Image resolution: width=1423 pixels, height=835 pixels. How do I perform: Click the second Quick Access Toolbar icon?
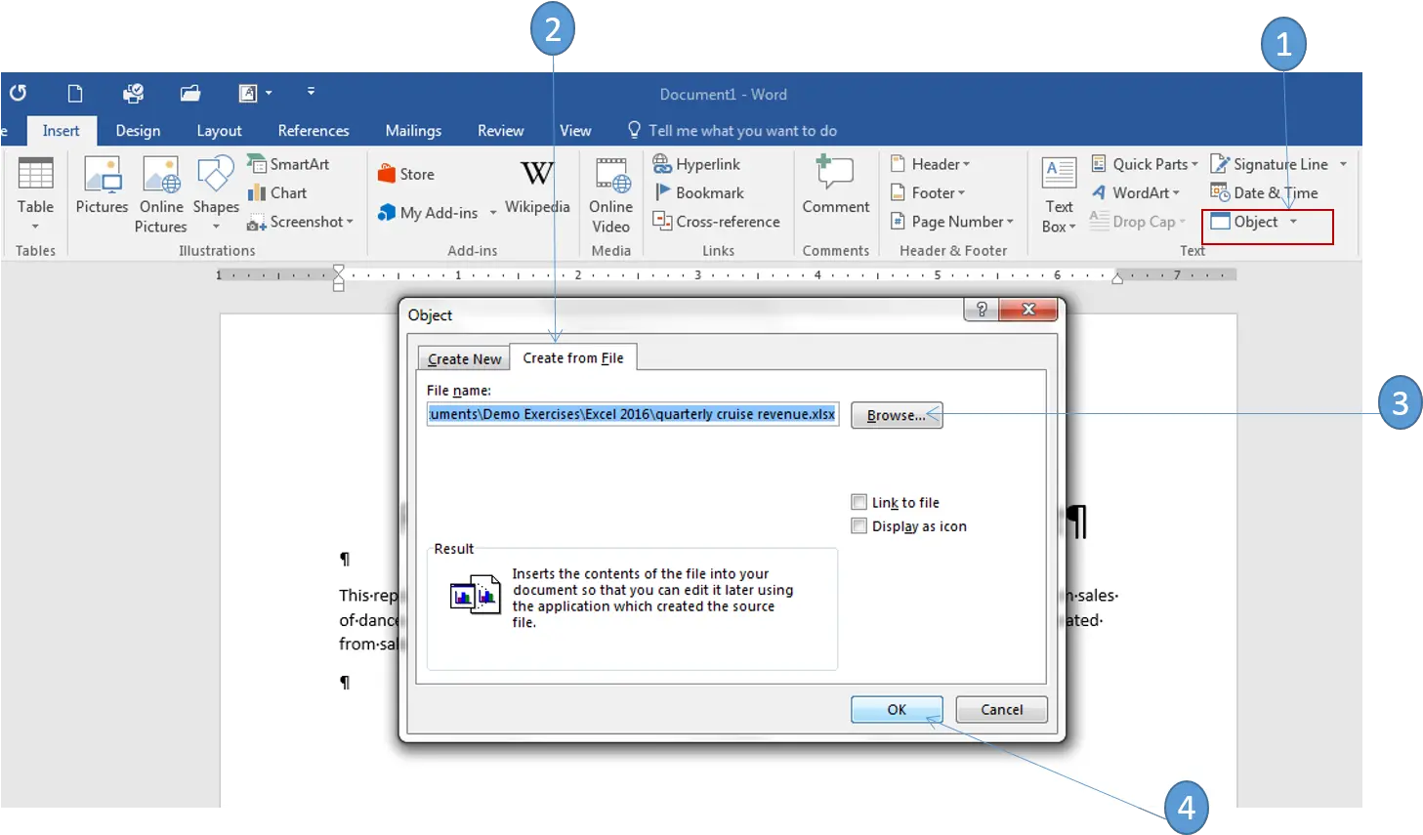tap(75, 94)
